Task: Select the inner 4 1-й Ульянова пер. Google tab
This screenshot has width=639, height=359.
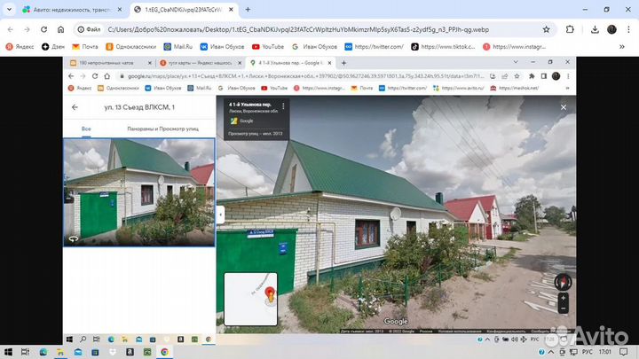Action: point(289,63)
